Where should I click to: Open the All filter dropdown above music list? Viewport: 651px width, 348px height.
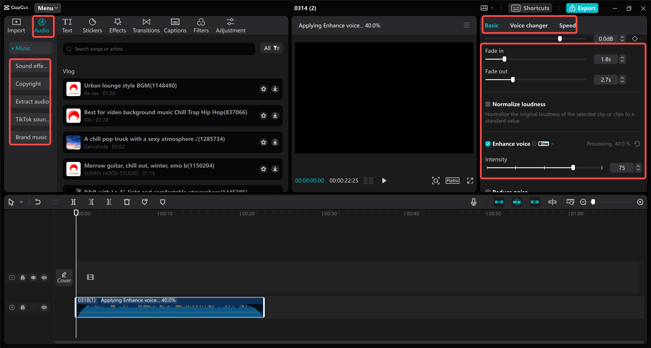click(x=271, y=48)
